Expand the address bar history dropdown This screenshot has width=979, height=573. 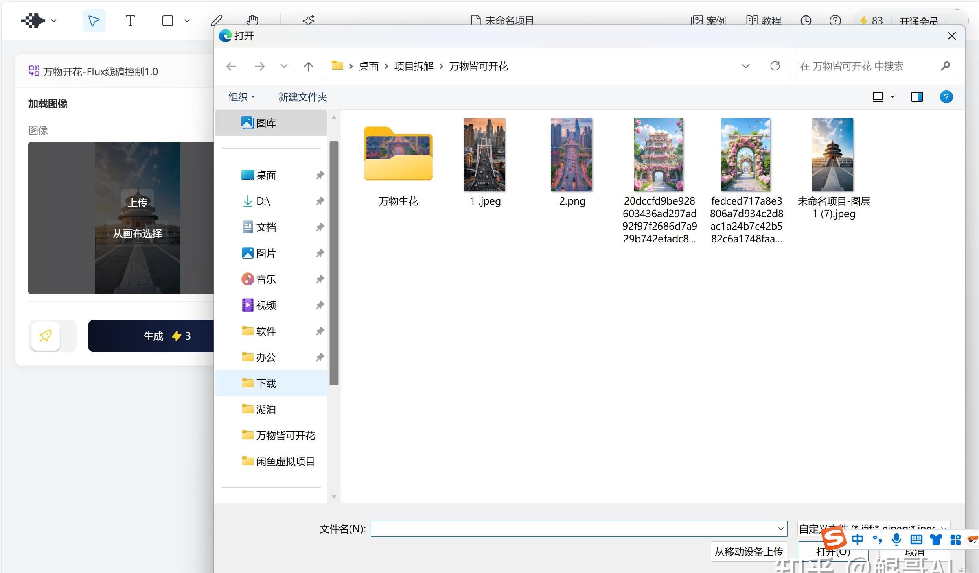[745, 66]
